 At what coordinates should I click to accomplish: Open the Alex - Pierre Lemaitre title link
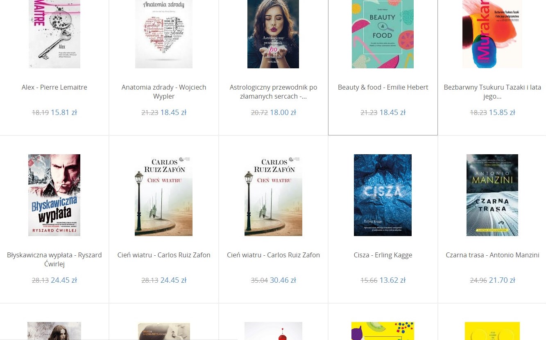(x=54, y=87)
